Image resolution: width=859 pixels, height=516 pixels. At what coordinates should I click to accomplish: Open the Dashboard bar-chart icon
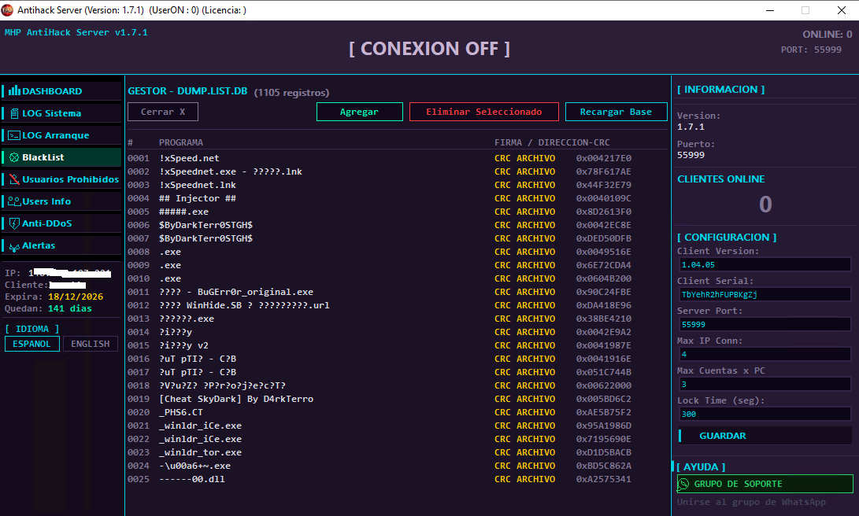click(14, 90)
